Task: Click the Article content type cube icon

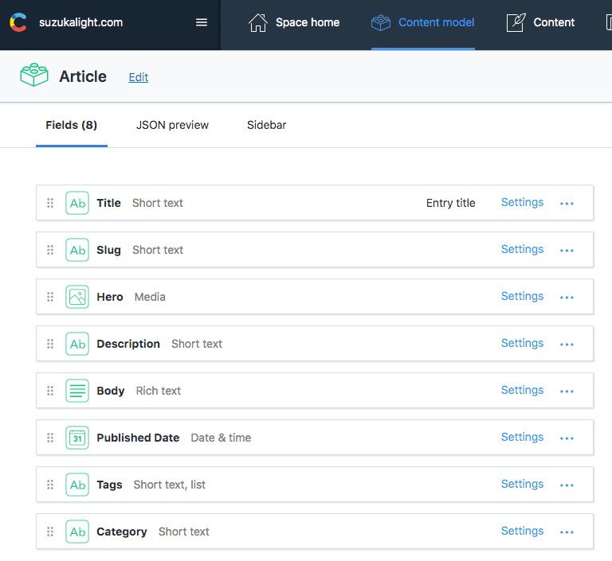Action: [x=34, y=76]
